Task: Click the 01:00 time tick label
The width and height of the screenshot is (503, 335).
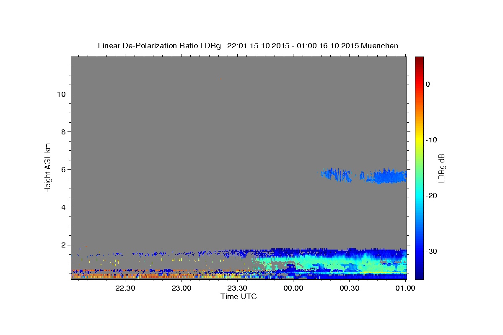Action: 405,288
